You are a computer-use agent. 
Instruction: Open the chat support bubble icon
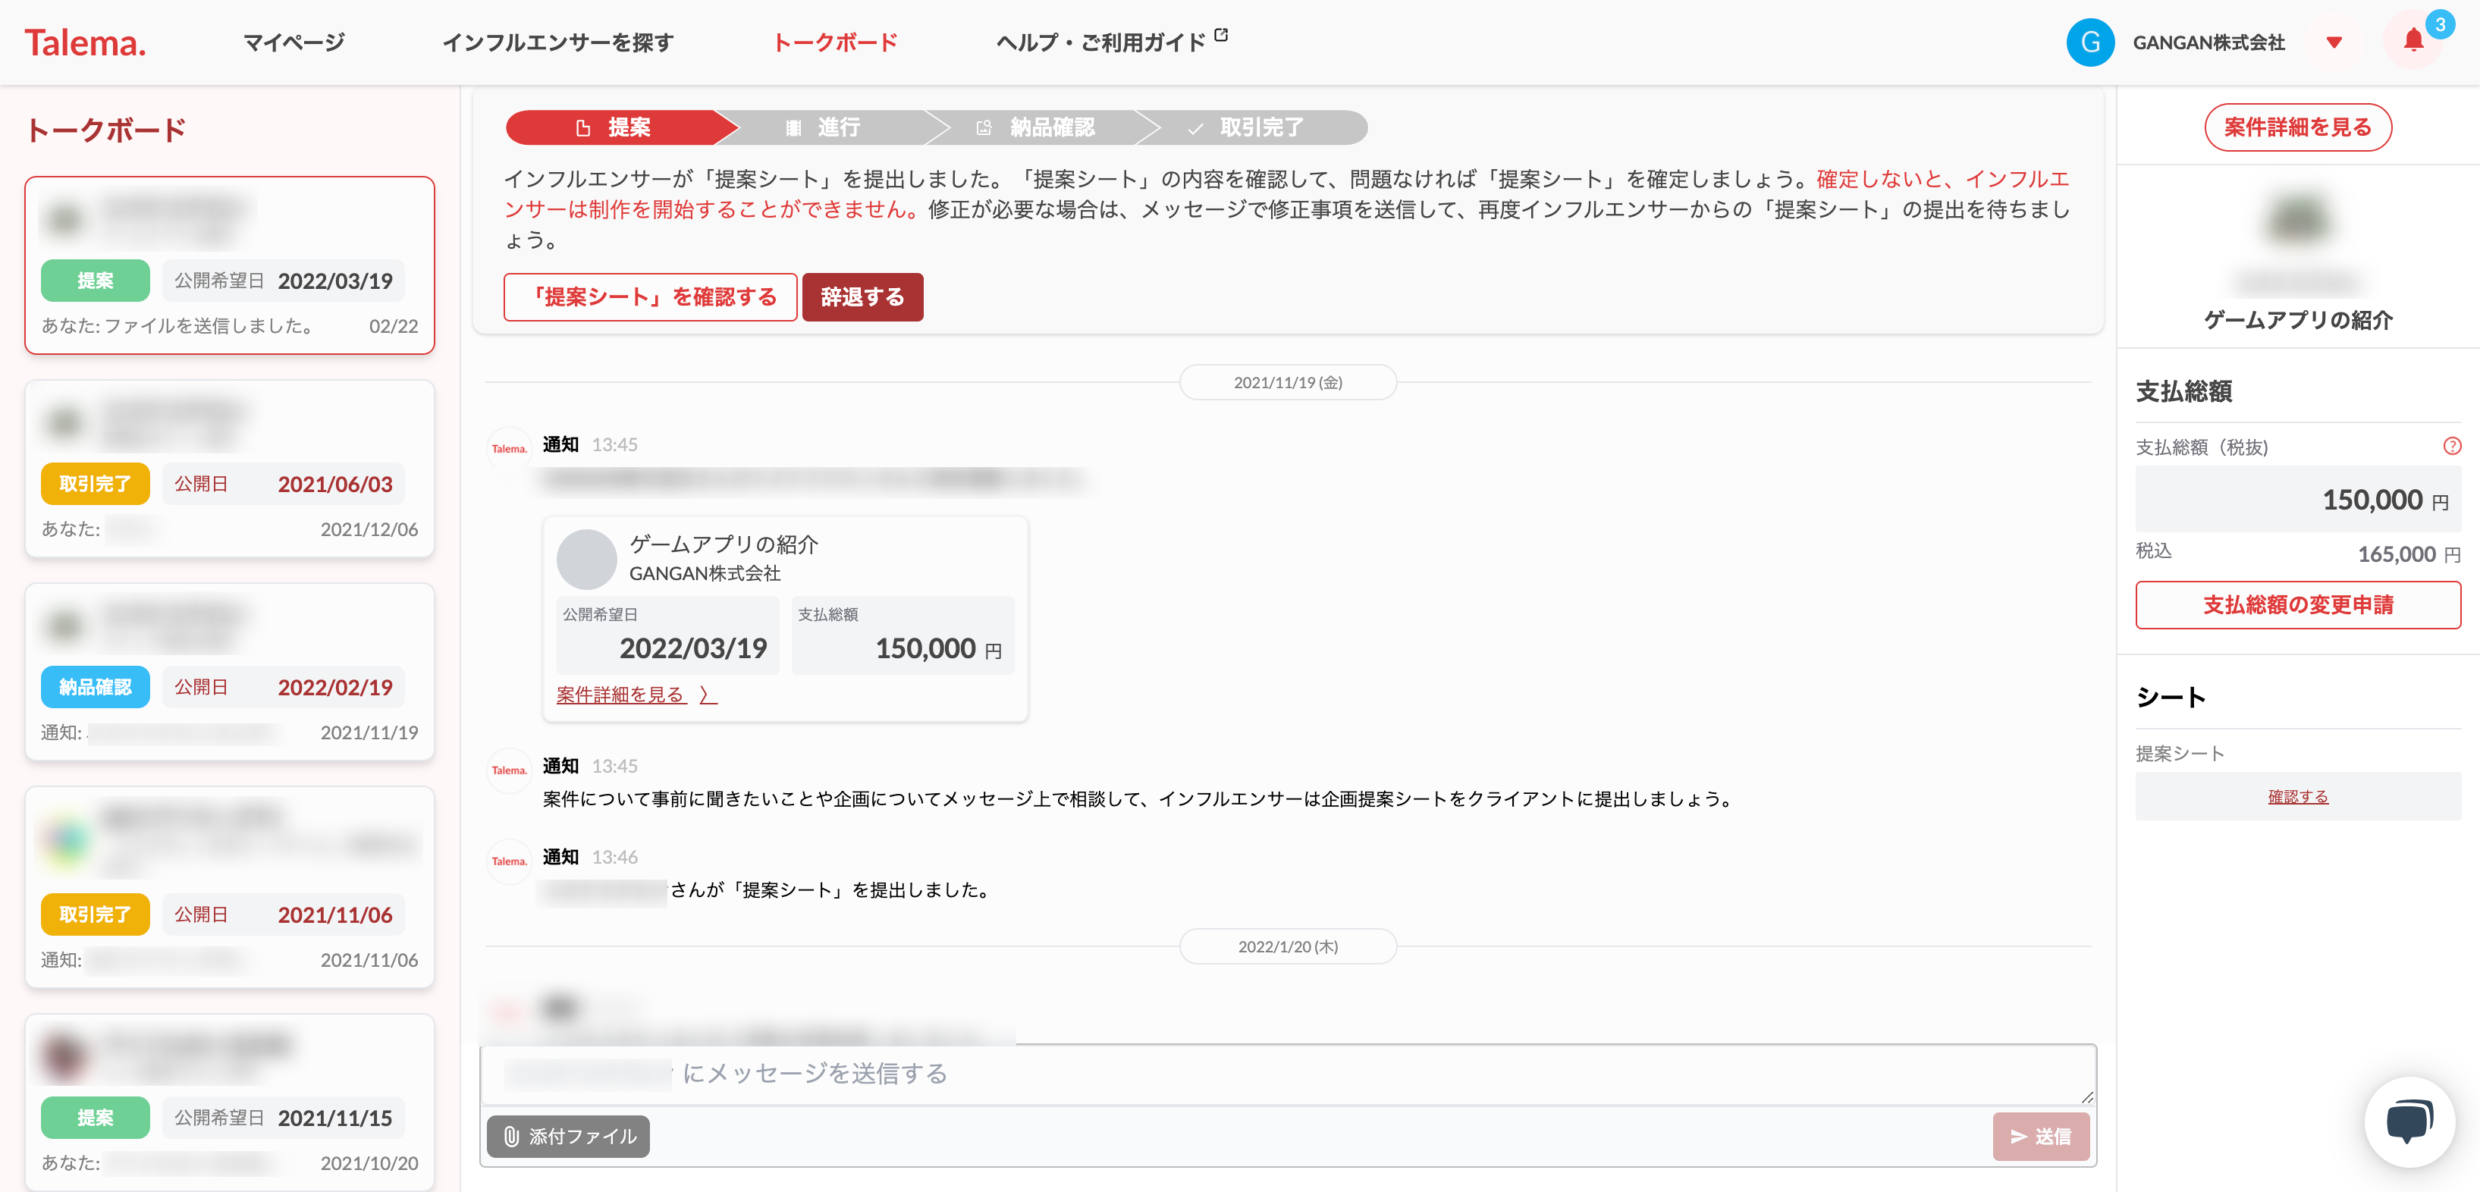2409,1121
